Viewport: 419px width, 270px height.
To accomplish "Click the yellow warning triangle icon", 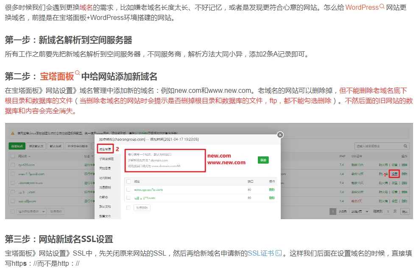I will (13, 133).
